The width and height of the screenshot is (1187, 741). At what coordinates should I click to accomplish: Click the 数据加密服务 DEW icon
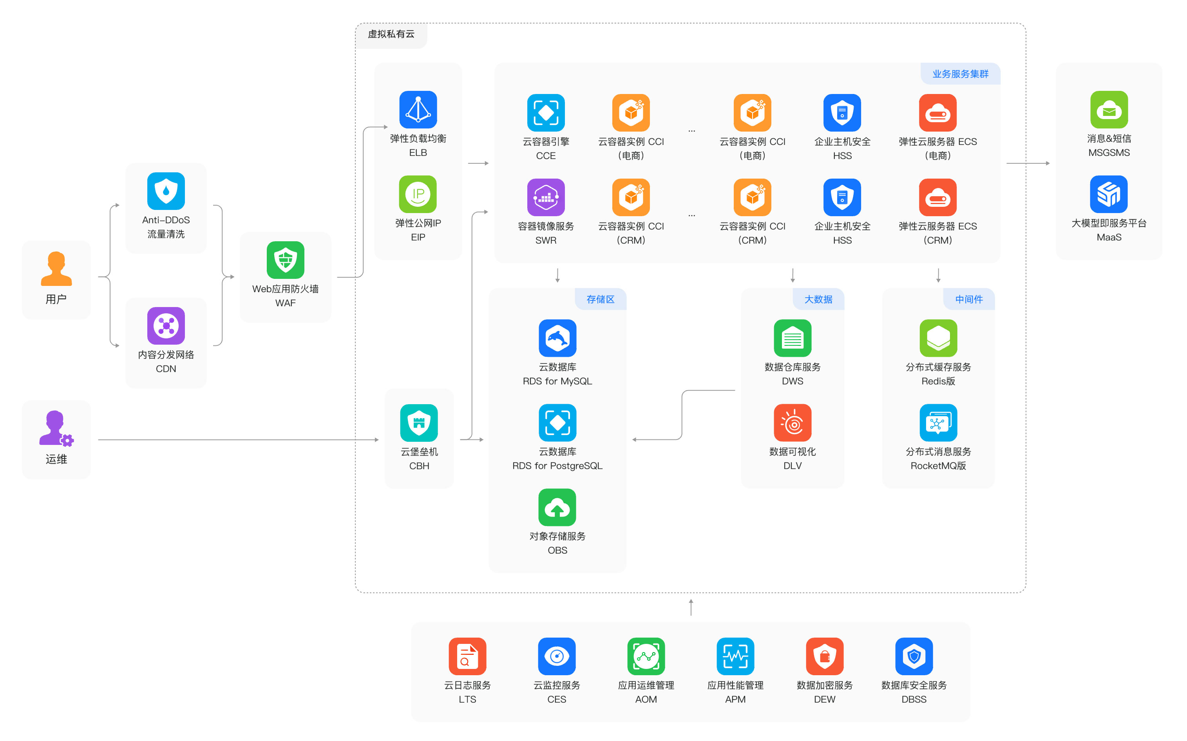824,656
